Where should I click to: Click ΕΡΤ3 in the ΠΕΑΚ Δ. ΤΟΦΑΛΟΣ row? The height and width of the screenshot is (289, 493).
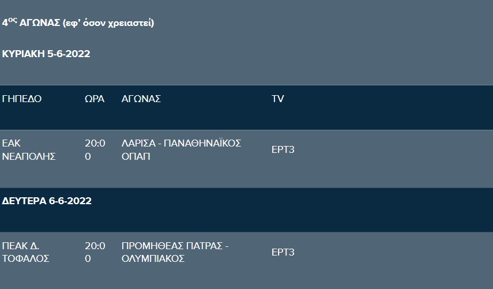283,252
